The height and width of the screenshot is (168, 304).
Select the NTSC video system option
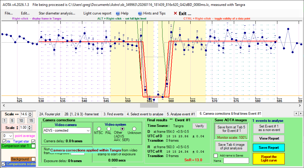[99, 129]
